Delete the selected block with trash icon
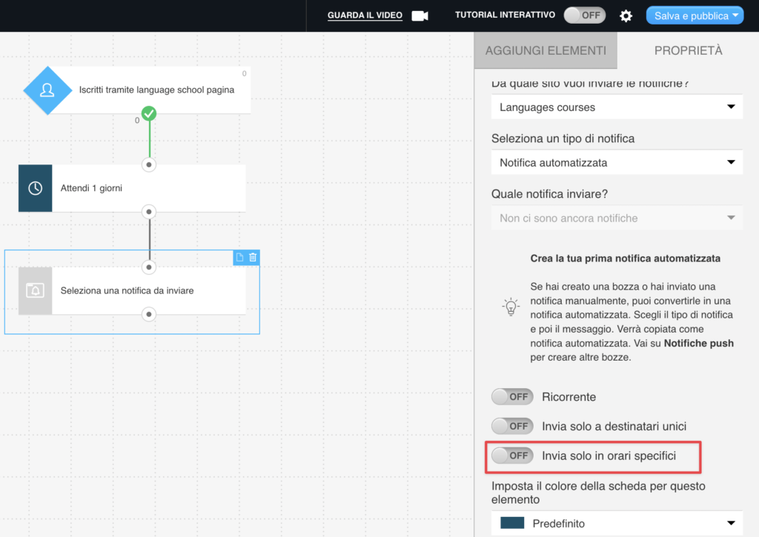Image resolution: width=759 pixels, height=537 pixels. pyautogui.click(x=253, y=257)
